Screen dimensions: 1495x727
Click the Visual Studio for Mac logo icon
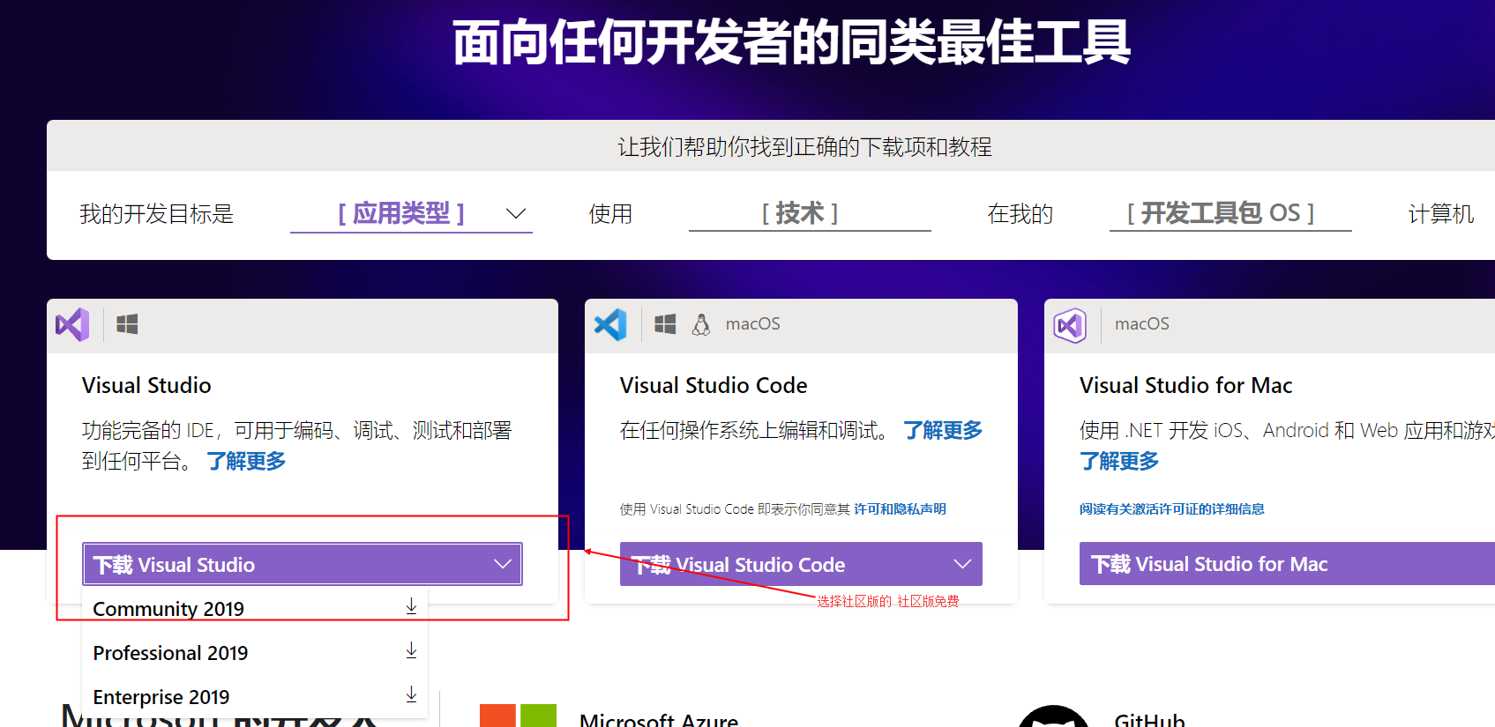[1070, 325]
